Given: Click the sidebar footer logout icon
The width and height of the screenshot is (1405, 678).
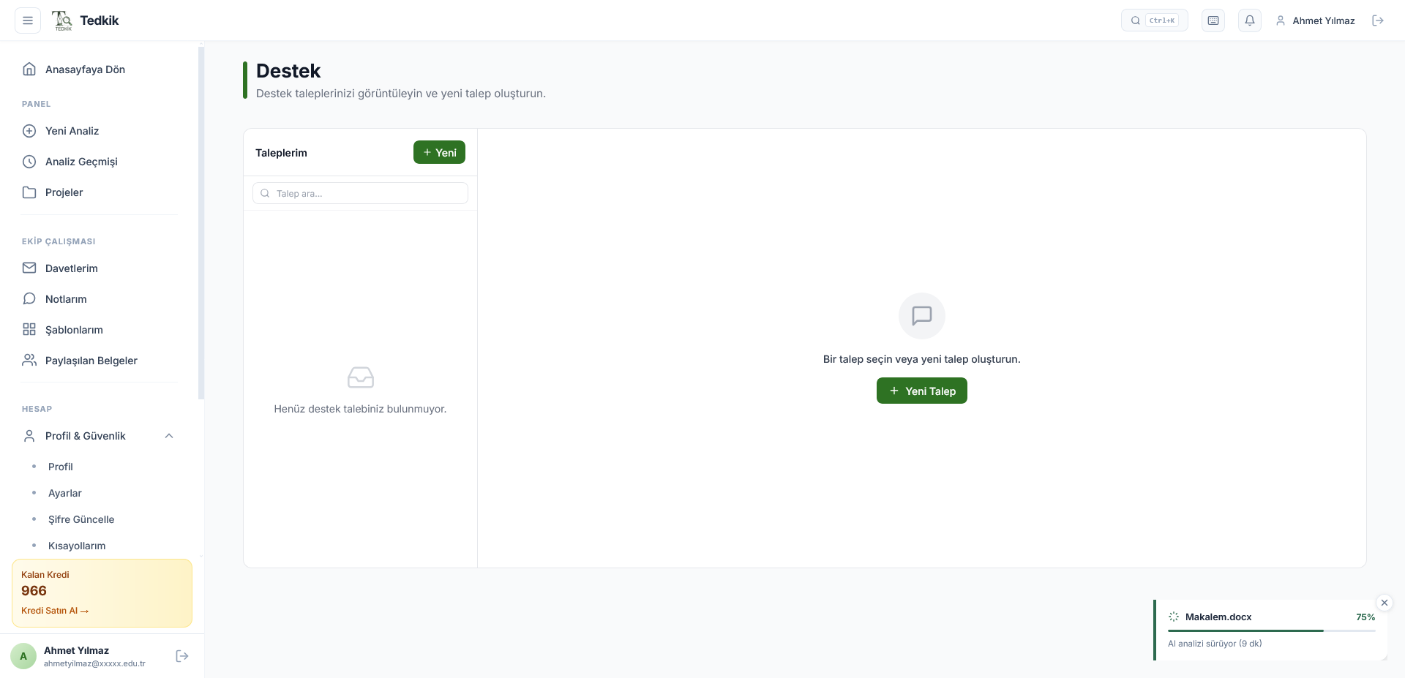Looking at the screenshot, I should pyautogui.click(x=182, y=656).
